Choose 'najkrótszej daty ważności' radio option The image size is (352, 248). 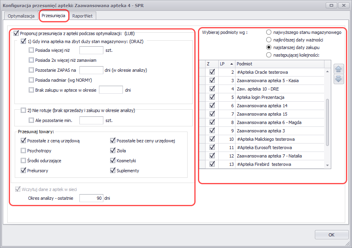269,40
